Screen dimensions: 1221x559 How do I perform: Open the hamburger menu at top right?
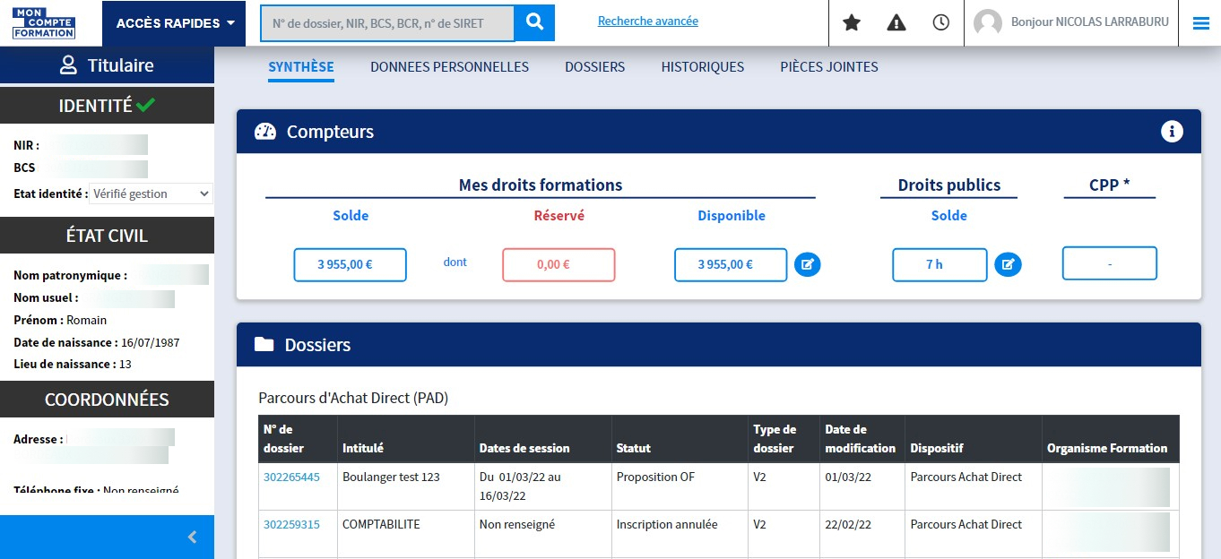click(x=1200, y=23)
